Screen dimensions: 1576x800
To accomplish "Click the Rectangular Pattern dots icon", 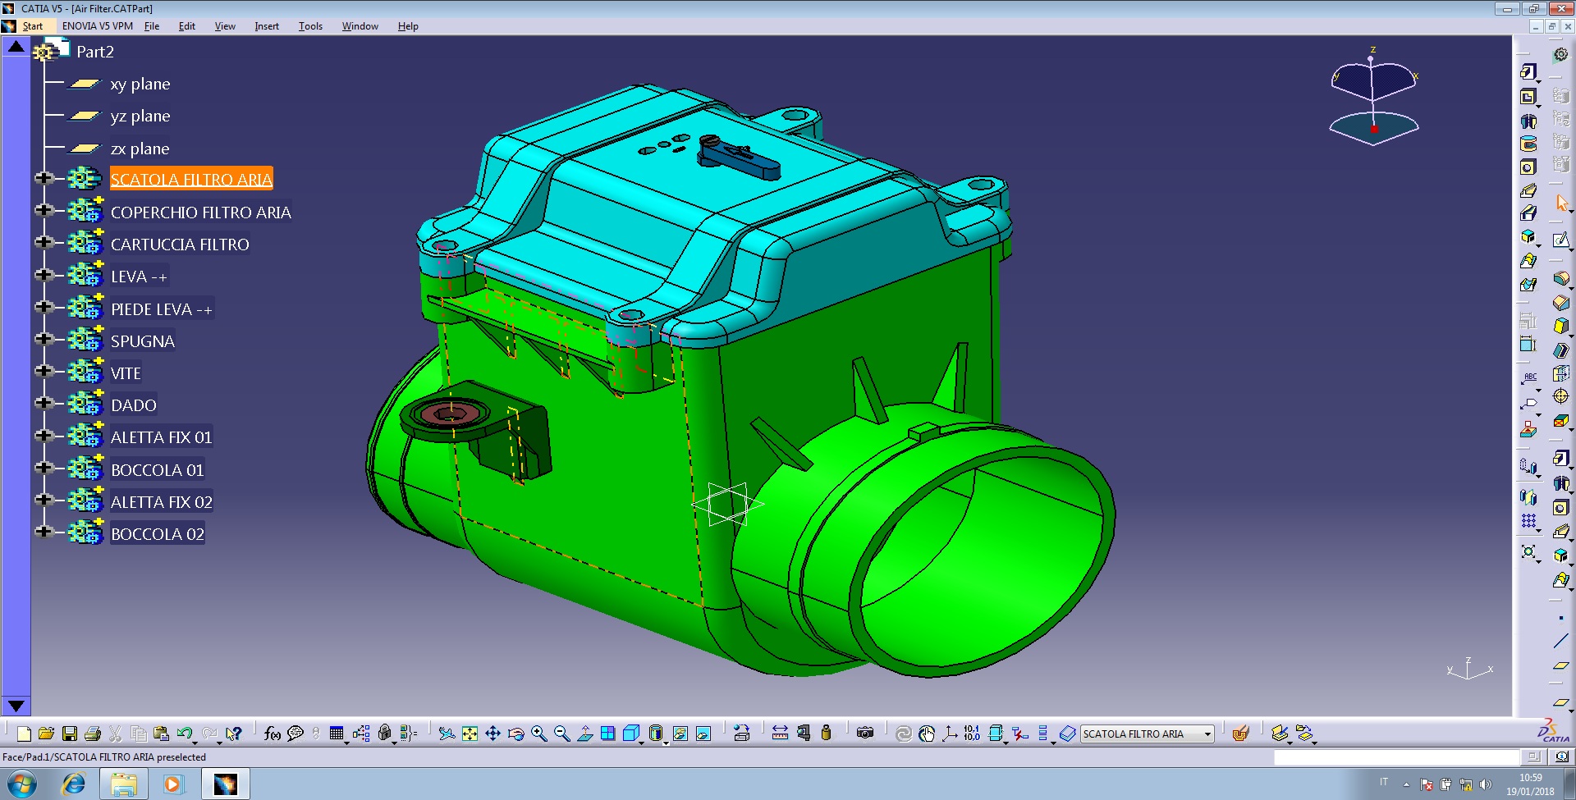I will 1528,521.
